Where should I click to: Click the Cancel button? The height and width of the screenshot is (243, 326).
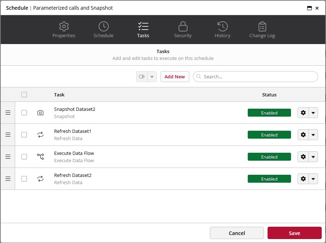(x=237, y=233)
